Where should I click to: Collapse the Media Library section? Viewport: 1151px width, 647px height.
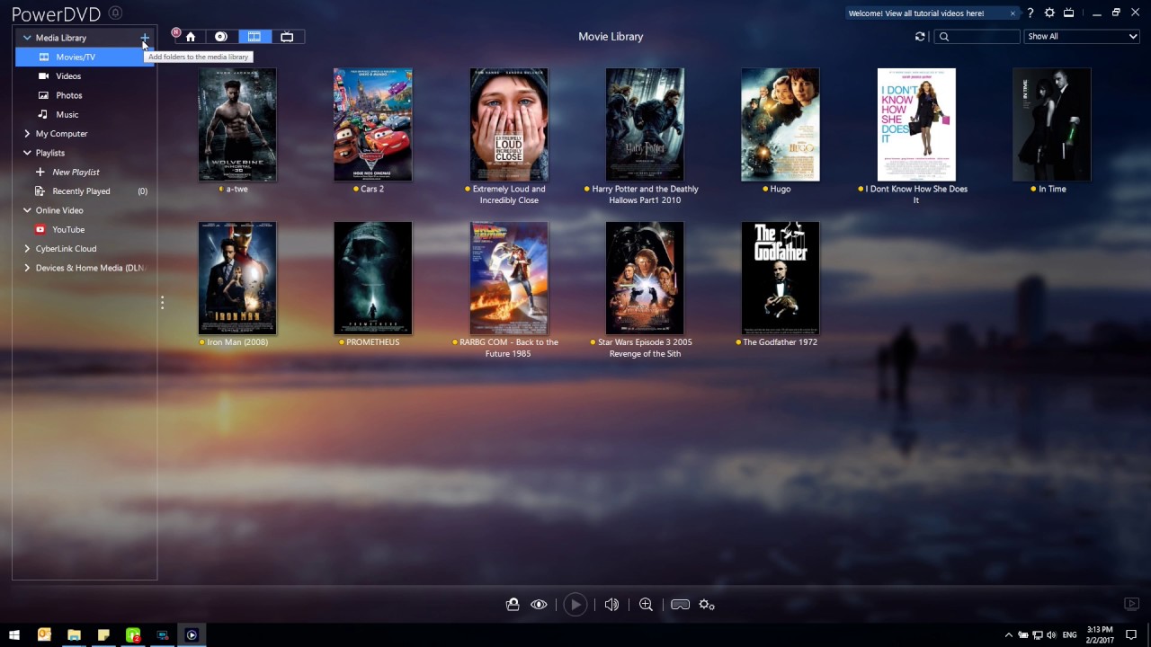click(27, 38)
